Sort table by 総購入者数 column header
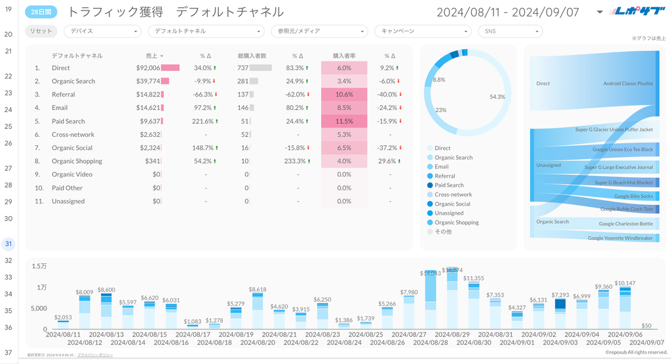 pos(252,56)
